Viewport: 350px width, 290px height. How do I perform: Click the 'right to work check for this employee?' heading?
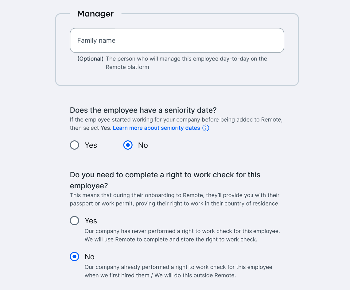[165, 180]
